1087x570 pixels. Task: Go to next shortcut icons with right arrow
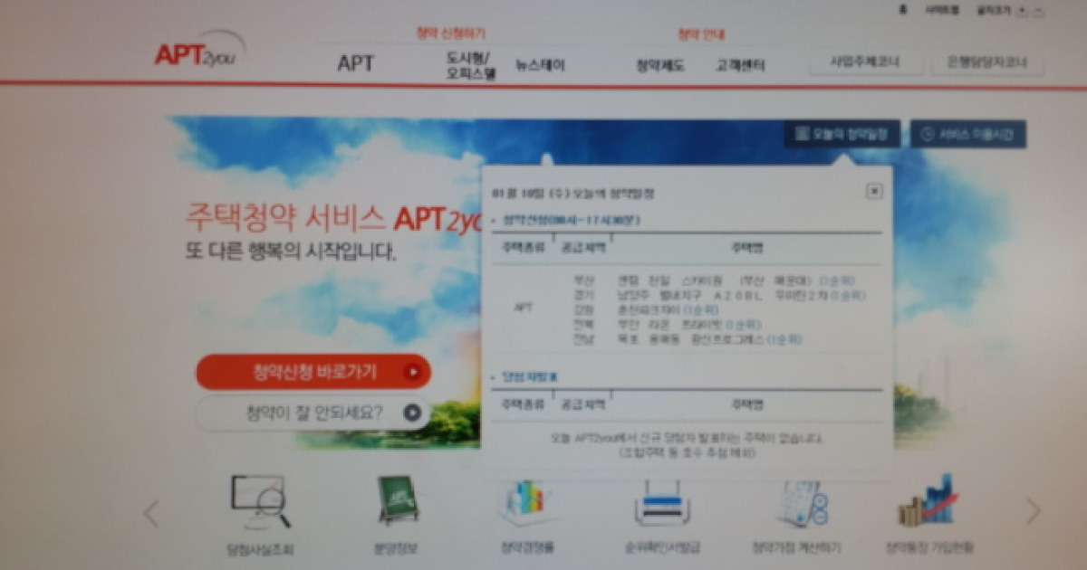[1033, 511]
